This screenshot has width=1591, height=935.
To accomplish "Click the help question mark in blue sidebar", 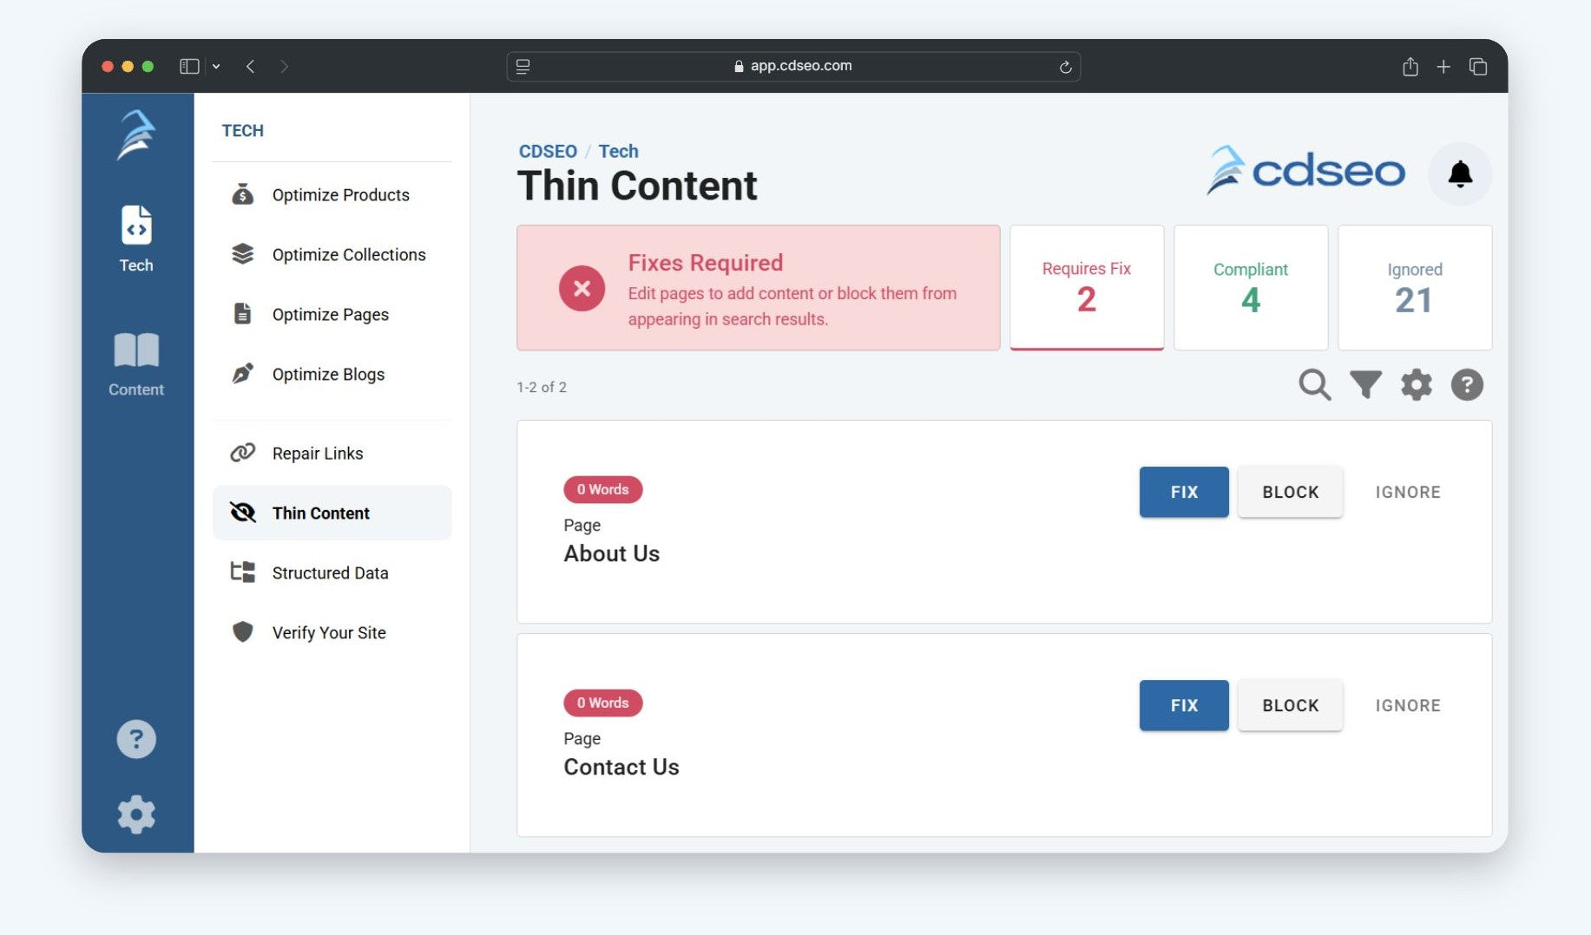I will click(x=136, y=739).
